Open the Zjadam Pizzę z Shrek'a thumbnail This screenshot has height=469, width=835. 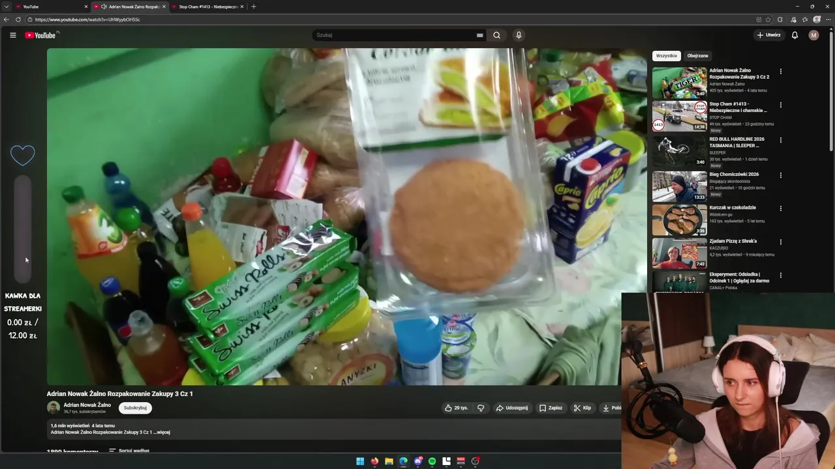[x=679, y=253]
